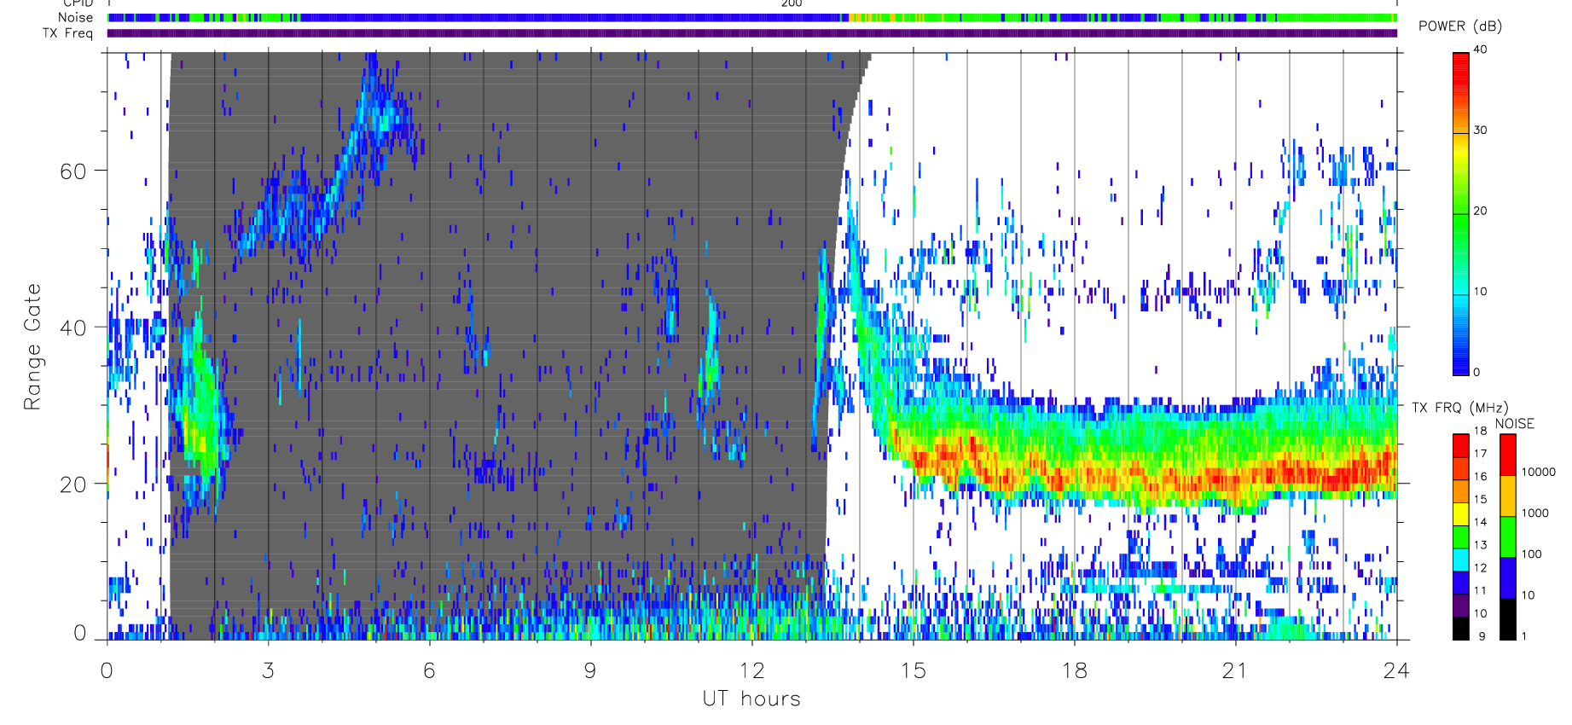The height and width of the screenshot is (725, 1572).
Task: Click UT hours axis tick label "12"
Action: coord(751,670)
